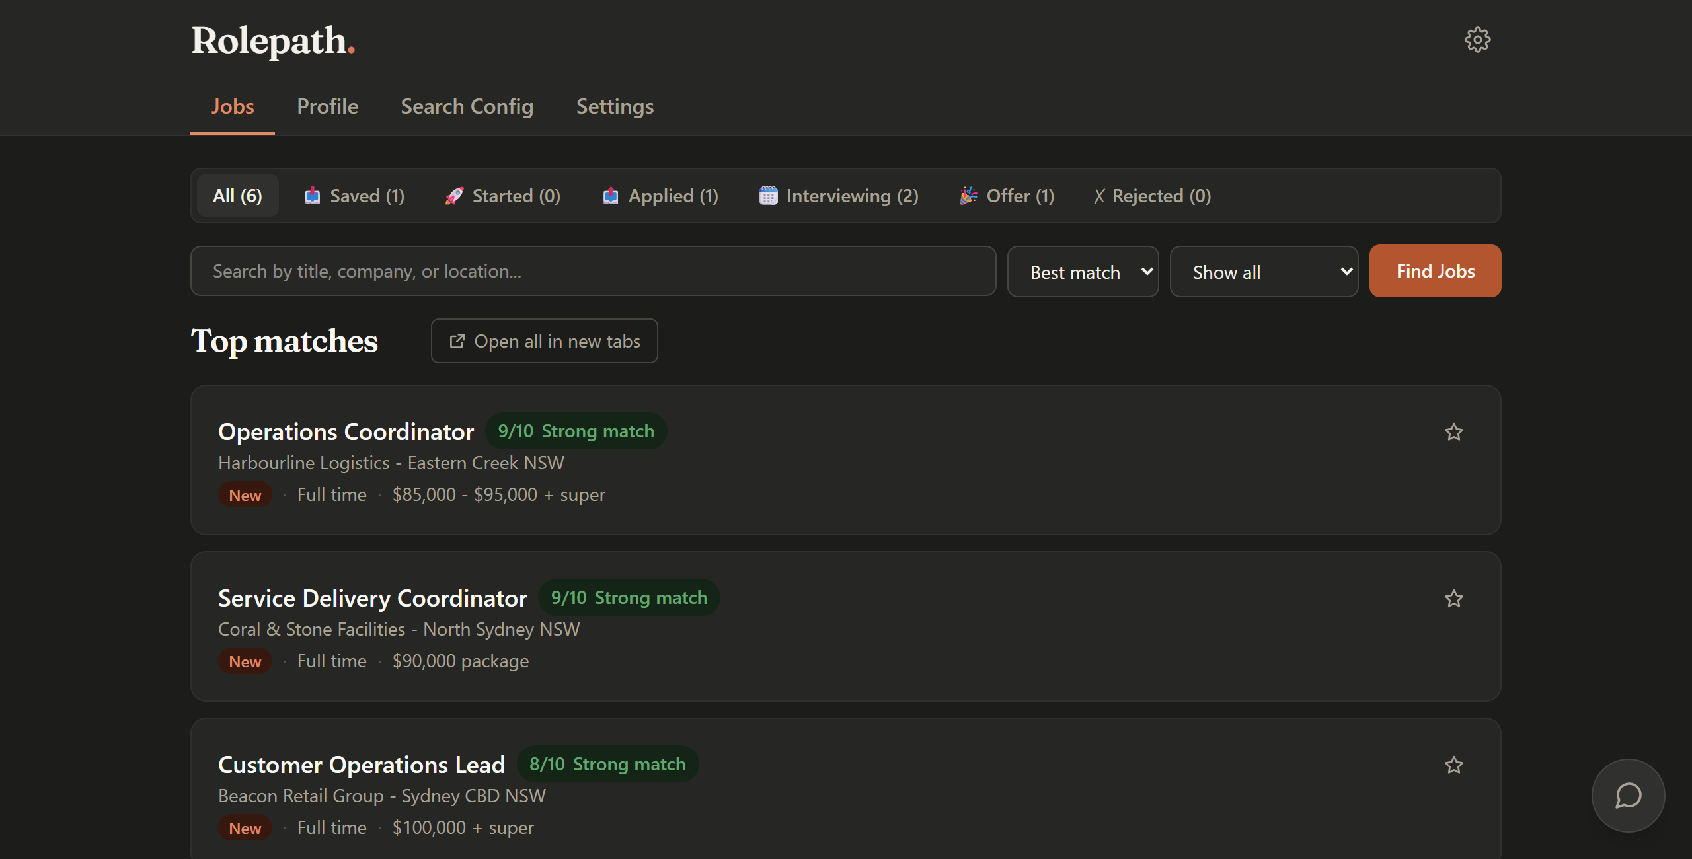Open settings via the gear icon

click(x=1477, y=40)
